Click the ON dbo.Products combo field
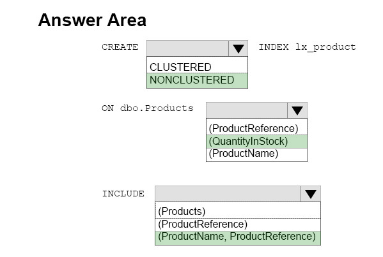383x257 pixels. [247, 110]
